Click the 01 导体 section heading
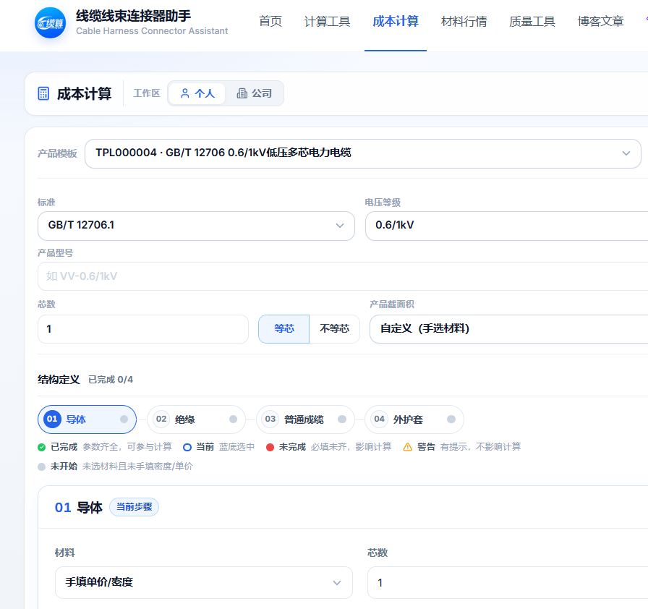 click(x=79, y=507)
